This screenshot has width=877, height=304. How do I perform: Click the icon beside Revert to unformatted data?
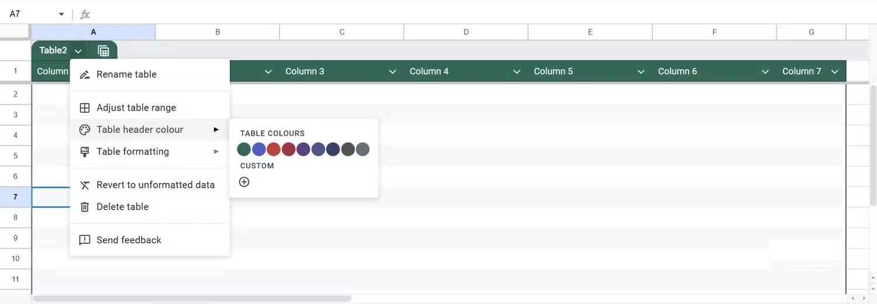point(85,185)
